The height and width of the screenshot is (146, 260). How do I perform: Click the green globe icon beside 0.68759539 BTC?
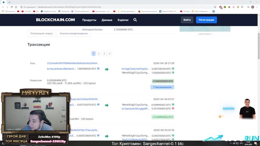(x=173, y=69)
